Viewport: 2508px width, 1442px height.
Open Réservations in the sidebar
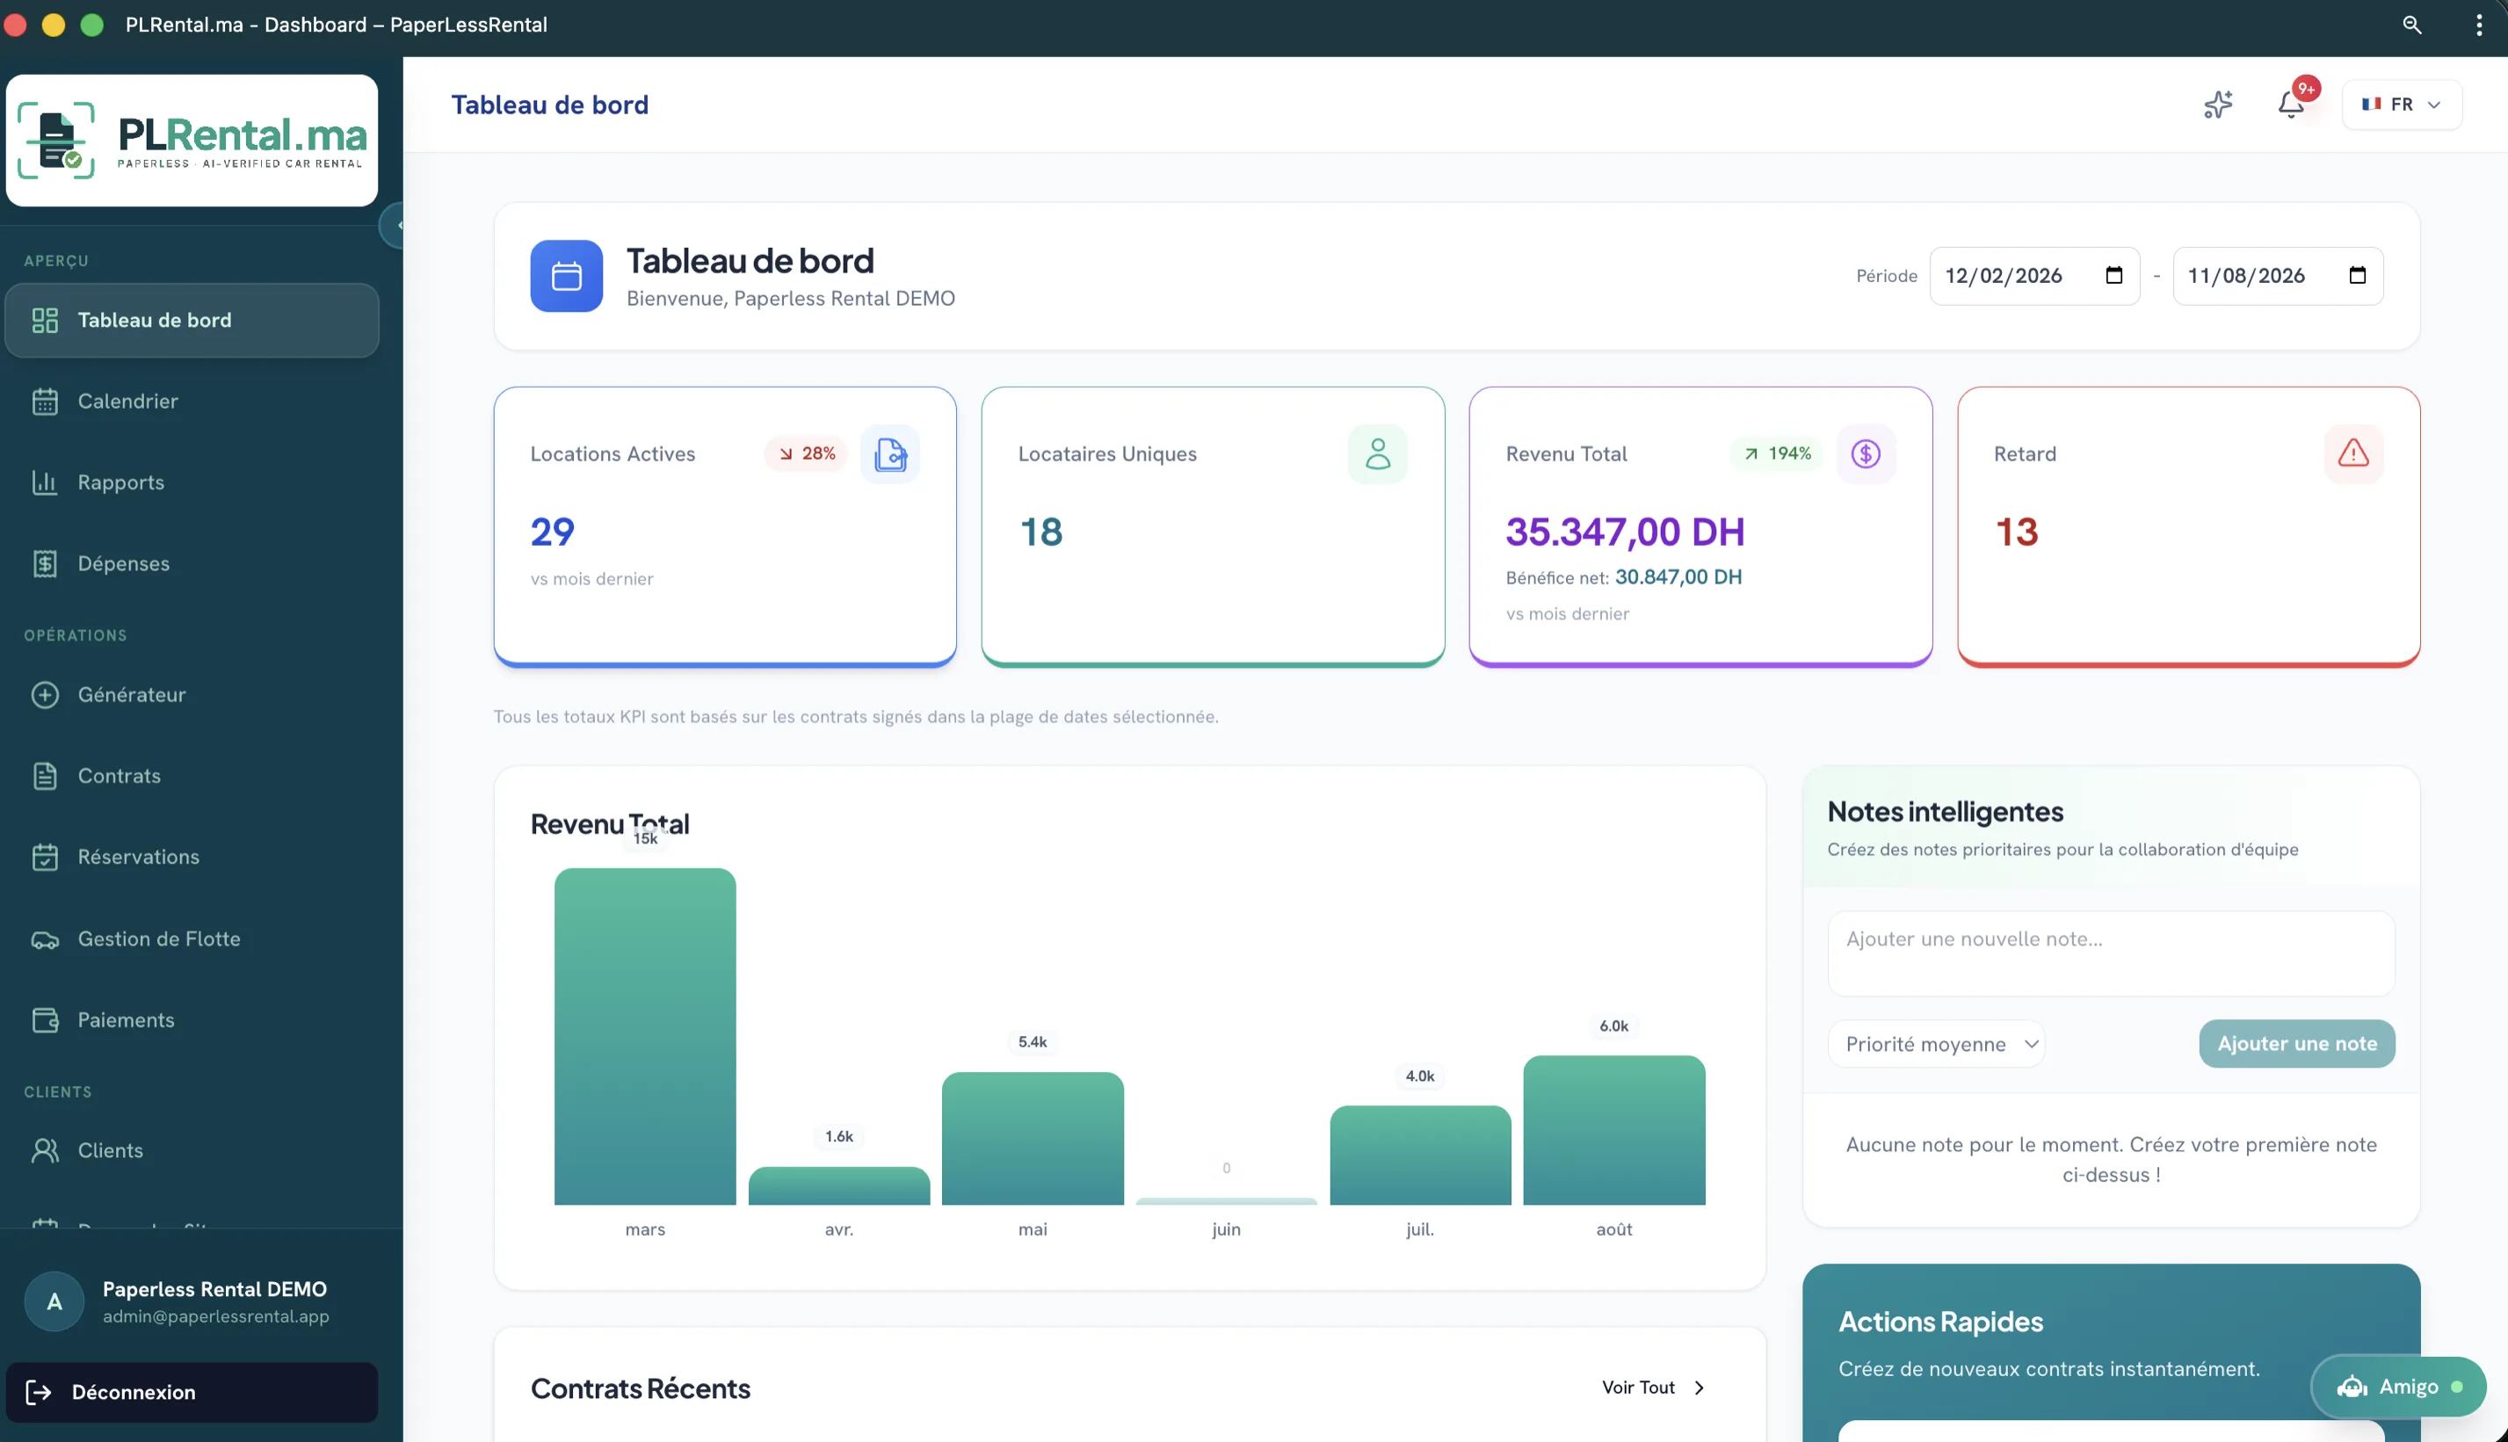tap(192, 858)
